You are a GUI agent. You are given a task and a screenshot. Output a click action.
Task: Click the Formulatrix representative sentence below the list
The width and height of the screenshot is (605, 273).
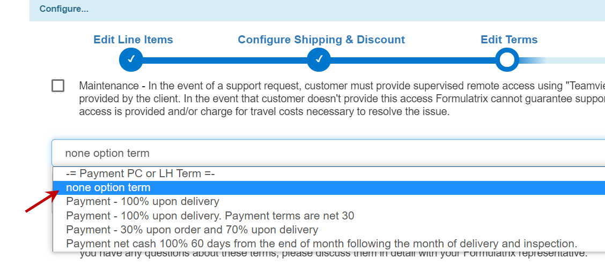[x=333, y=254]
